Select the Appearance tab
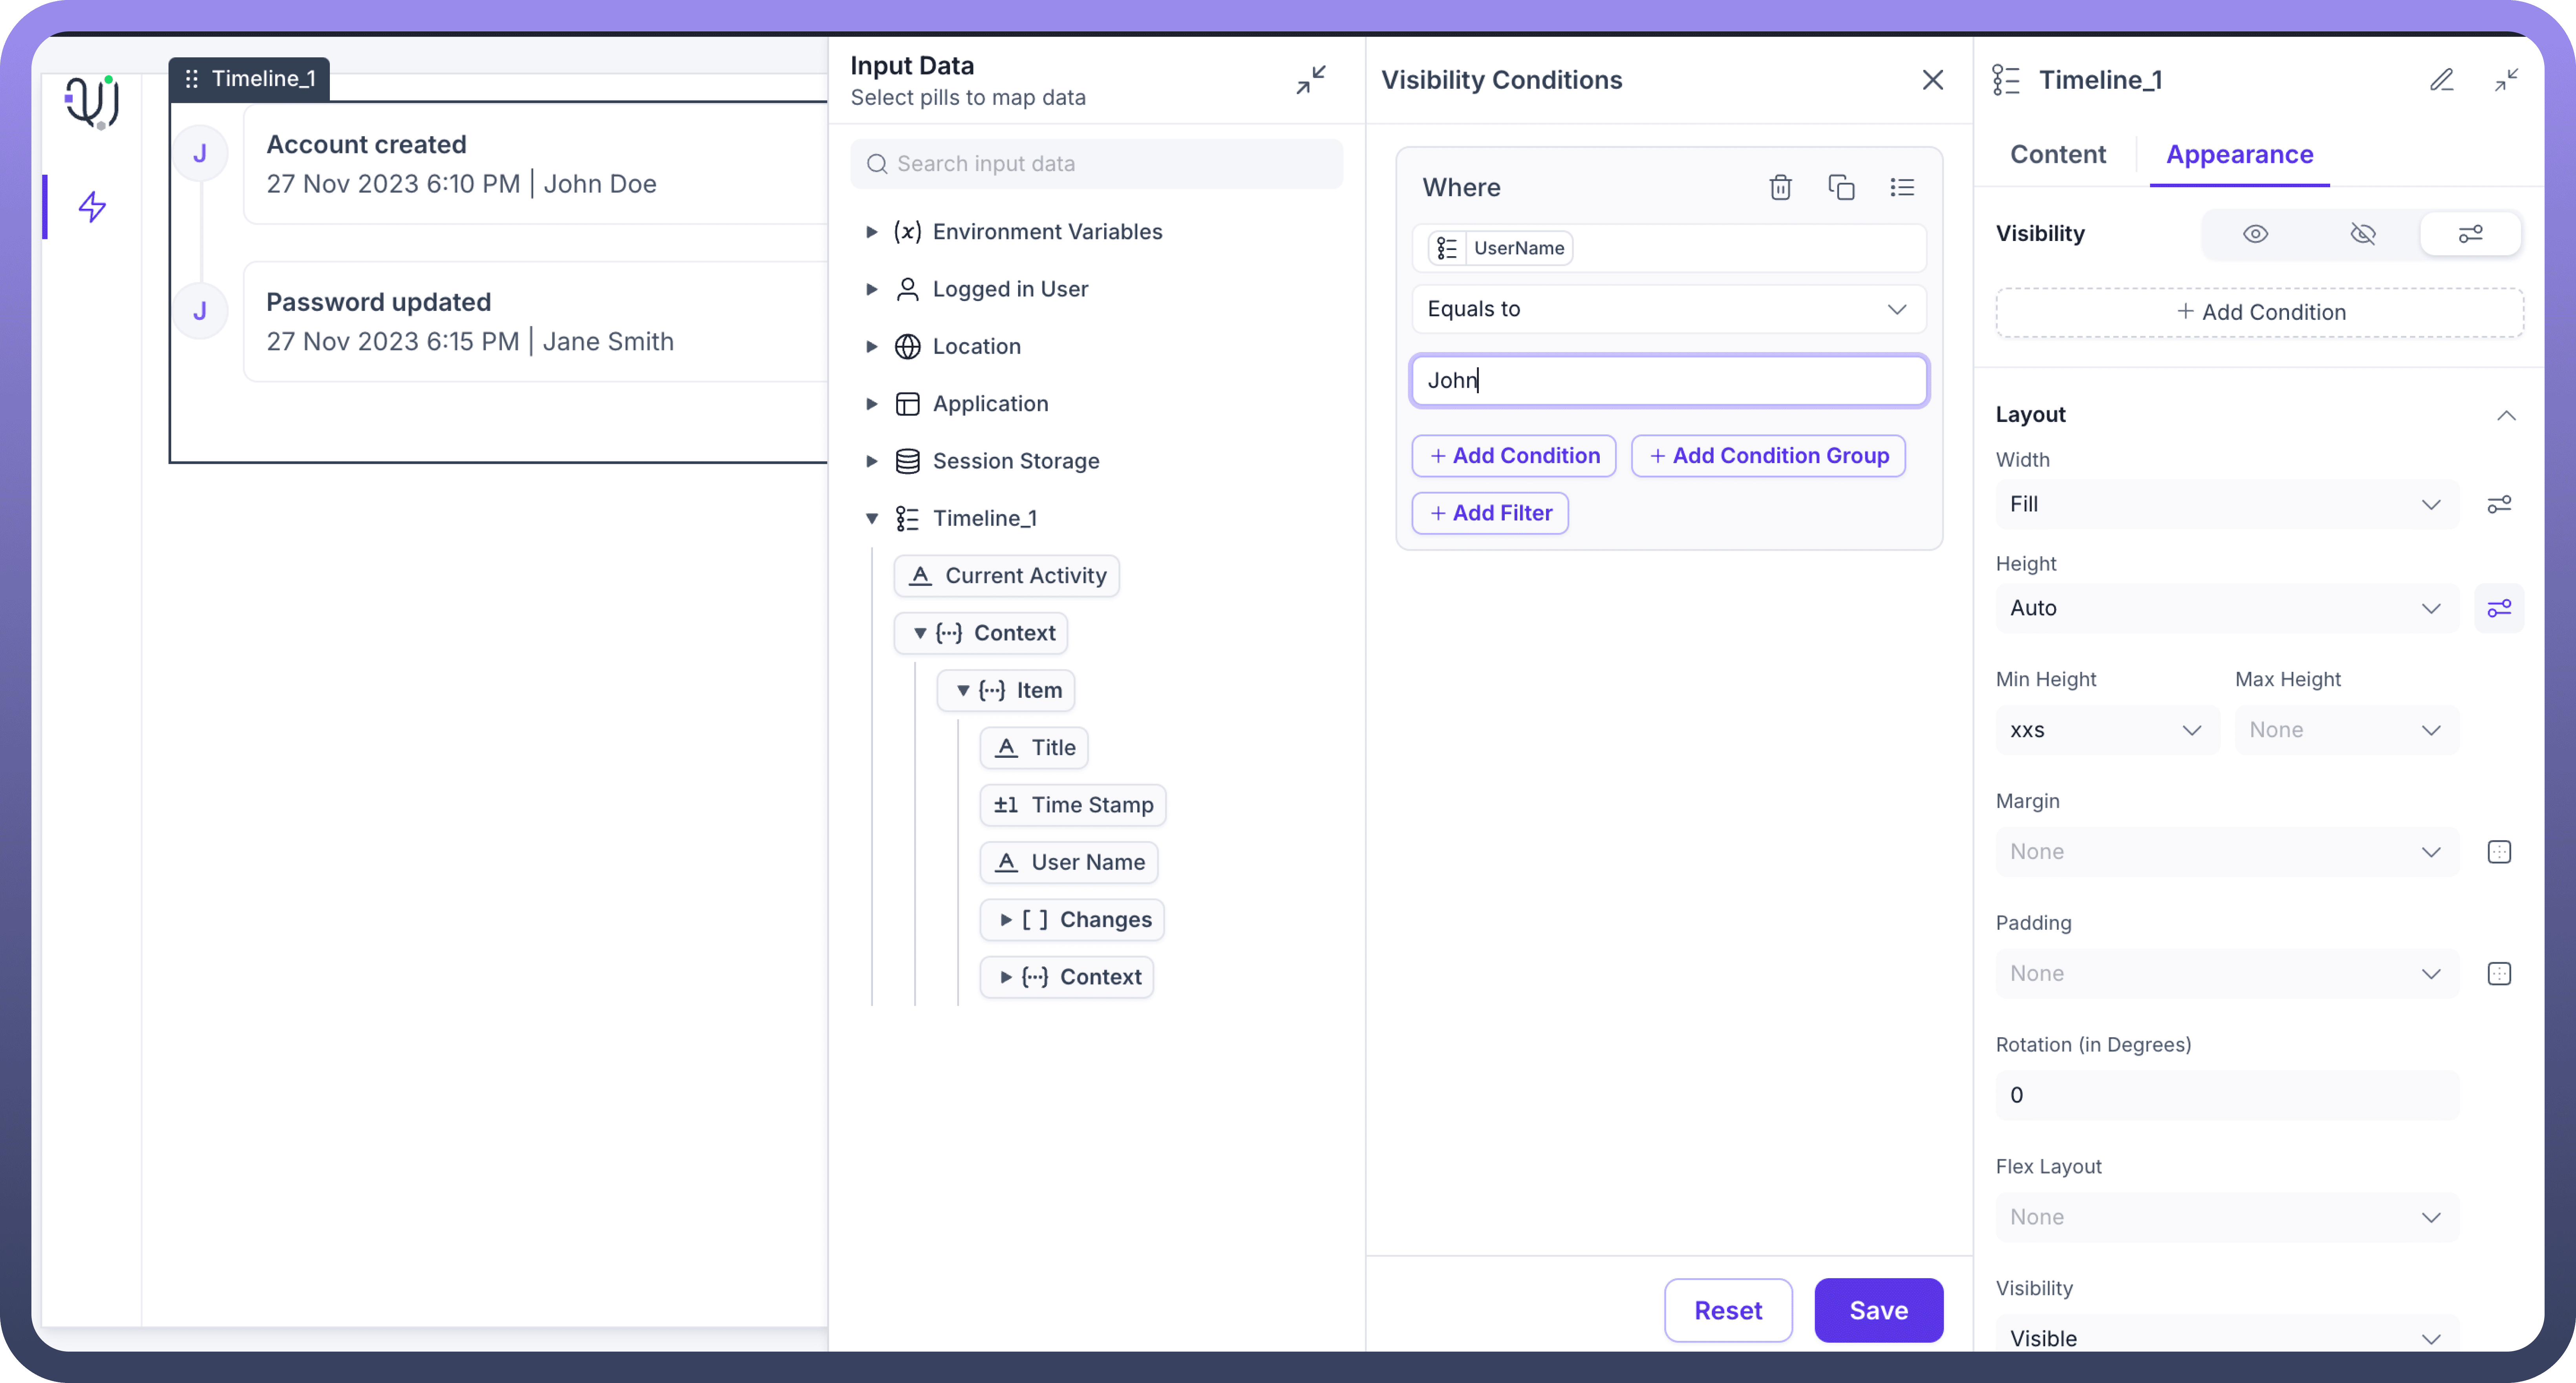Viewport: 2576px width, 1383px height. click(x=2239, y=154)
